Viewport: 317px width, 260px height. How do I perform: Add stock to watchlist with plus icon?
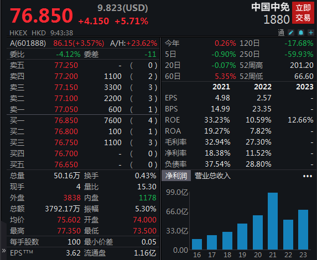tap(311, 33)
